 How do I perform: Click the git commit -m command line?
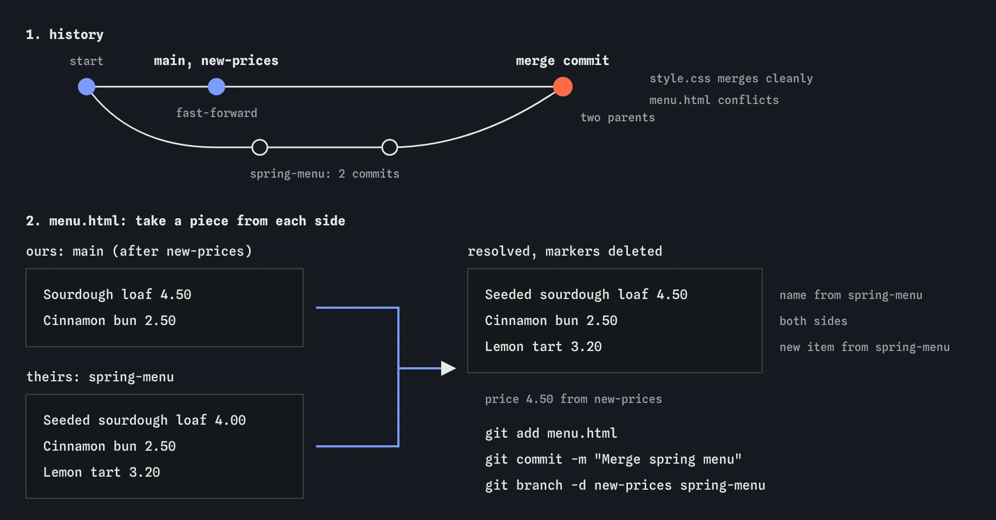613,459
